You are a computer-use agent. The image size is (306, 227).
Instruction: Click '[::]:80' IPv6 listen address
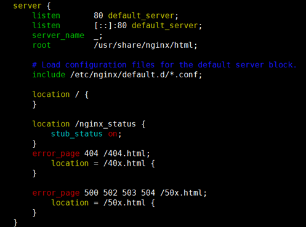pos(110,26)
